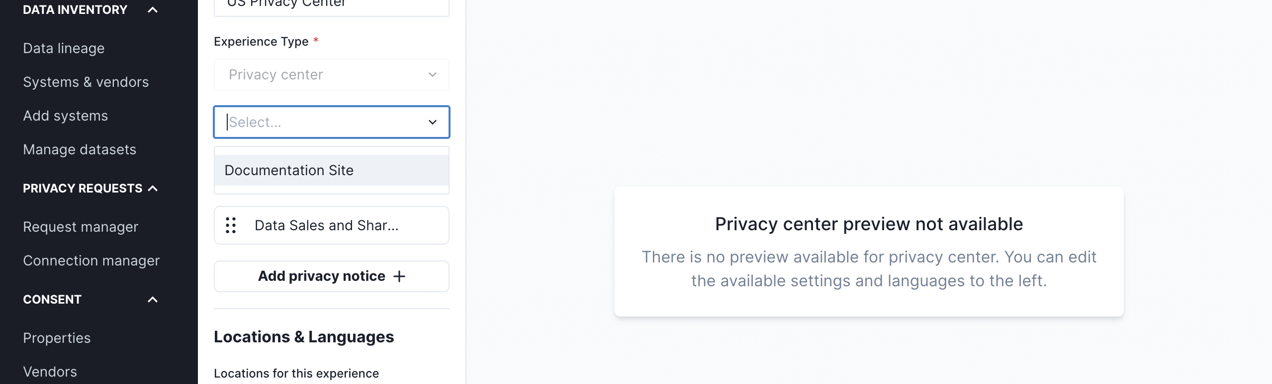
Task: Go to Properties under Consent
Action: point(57,338)
